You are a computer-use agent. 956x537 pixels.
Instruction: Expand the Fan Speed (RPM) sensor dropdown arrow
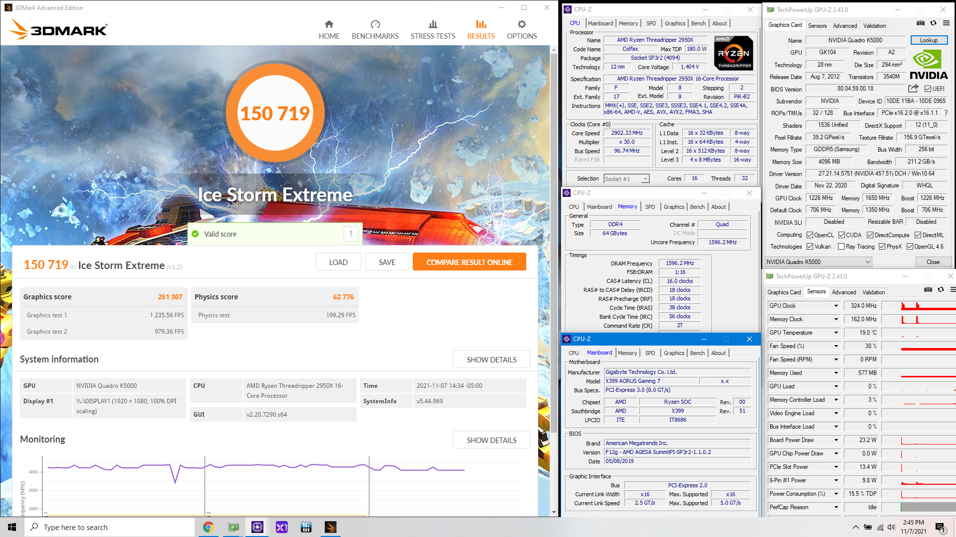836,359
